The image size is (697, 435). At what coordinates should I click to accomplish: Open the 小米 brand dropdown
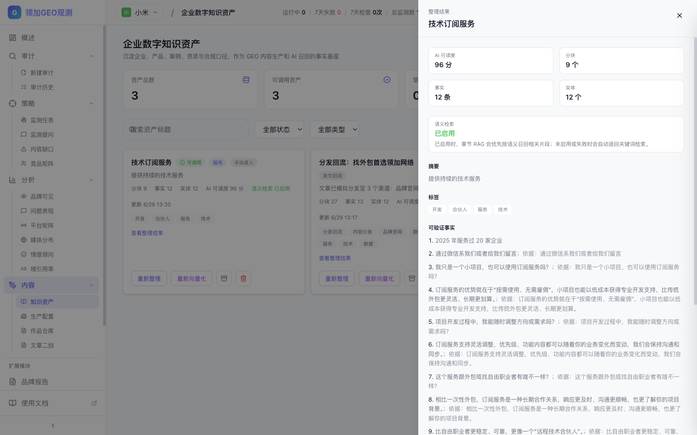tap(140, 13)
